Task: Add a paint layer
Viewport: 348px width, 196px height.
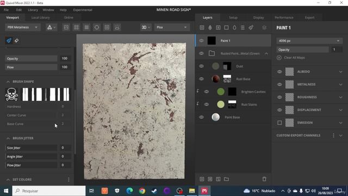Action: point(251,28)
